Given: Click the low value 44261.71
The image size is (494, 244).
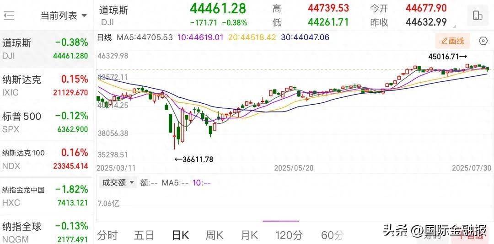Looking at the screenshot, I should tap(328, 22).
